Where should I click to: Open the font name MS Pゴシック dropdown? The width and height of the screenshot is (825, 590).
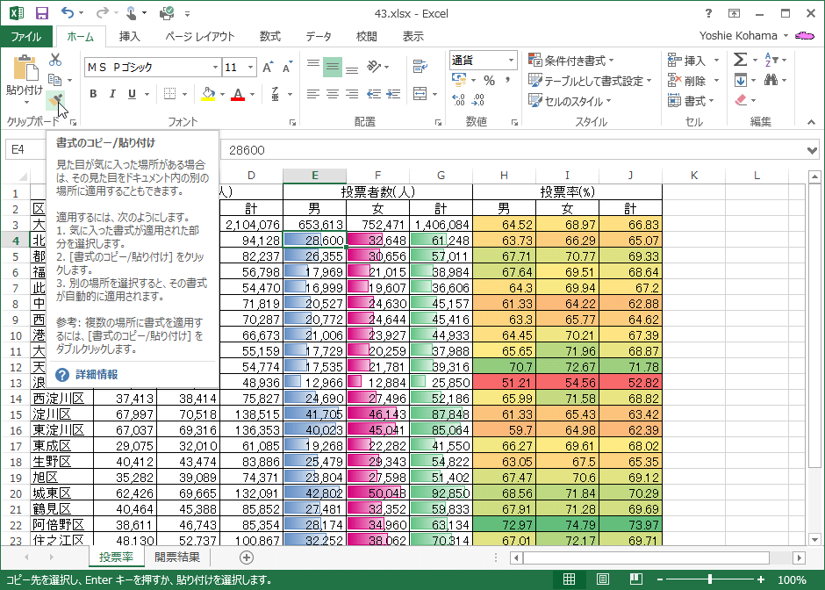point(215,68)
